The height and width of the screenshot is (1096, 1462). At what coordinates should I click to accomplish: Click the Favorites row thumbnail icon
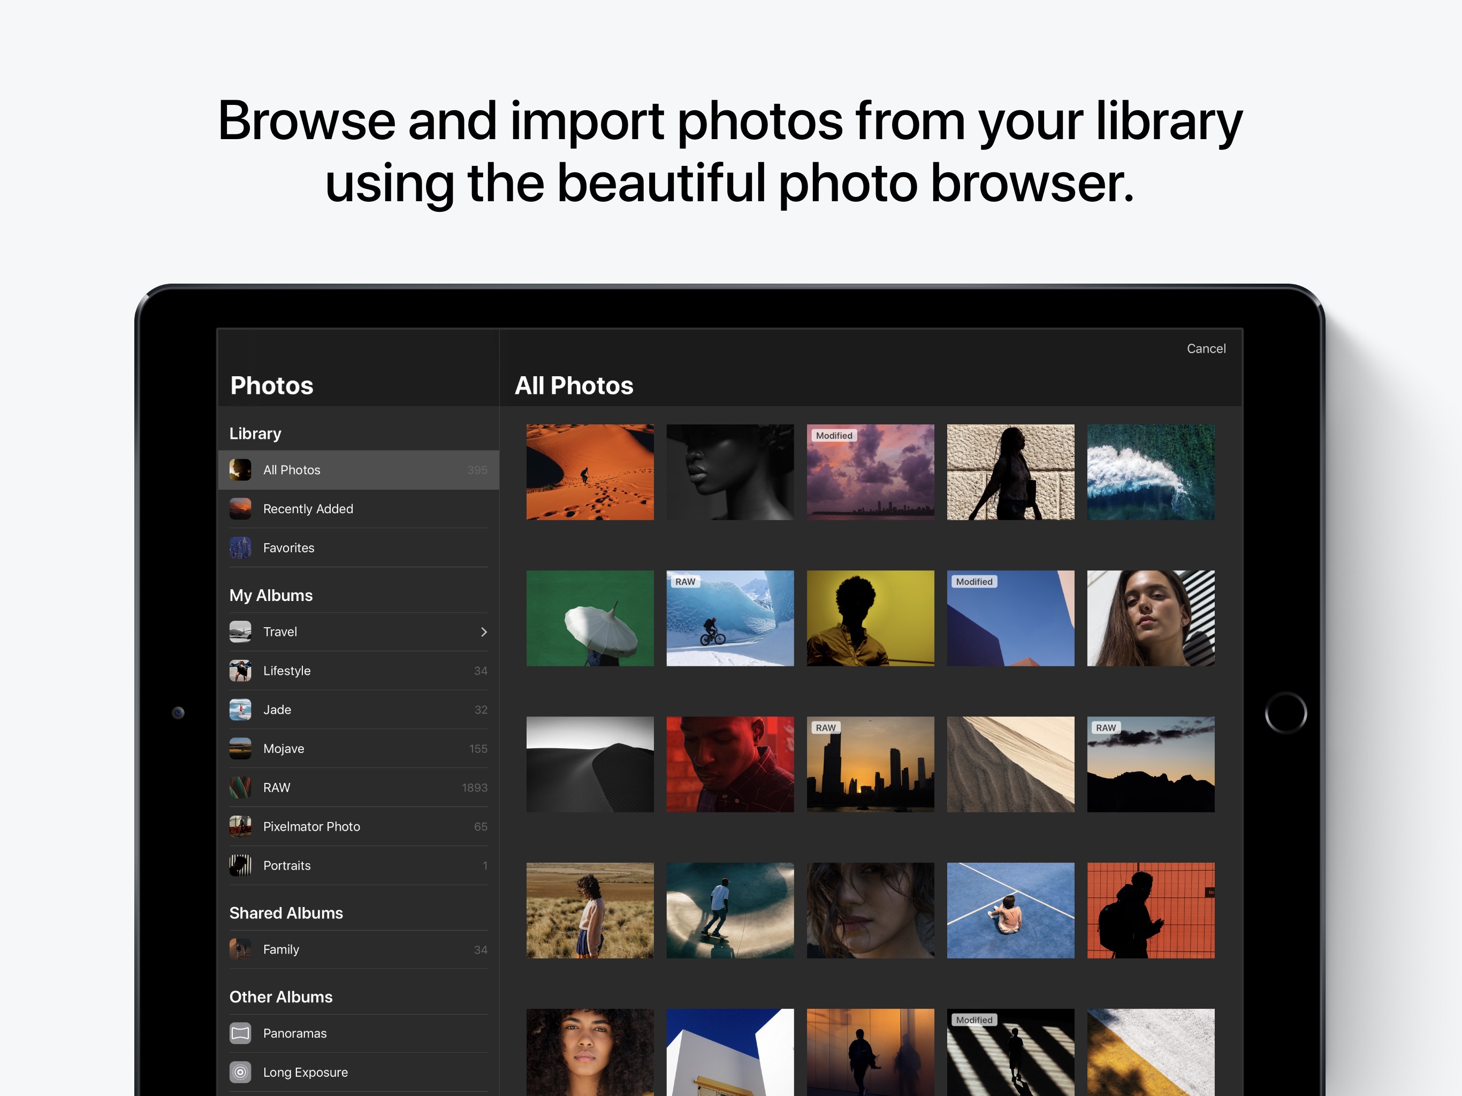[x=240, y=548]
